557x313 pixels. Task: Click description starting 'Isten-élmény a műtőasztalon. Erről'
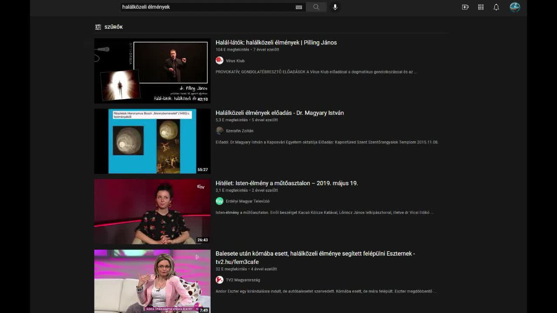click(x=325, y=213)
